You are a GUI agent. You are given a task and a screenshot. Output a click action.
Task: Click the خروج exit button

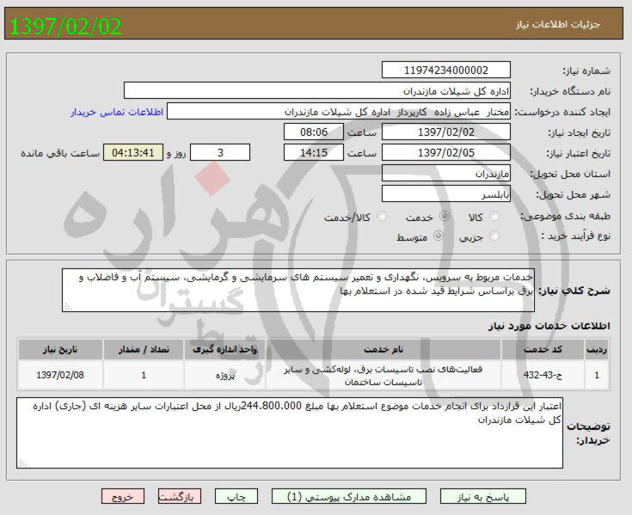(122, 496)
